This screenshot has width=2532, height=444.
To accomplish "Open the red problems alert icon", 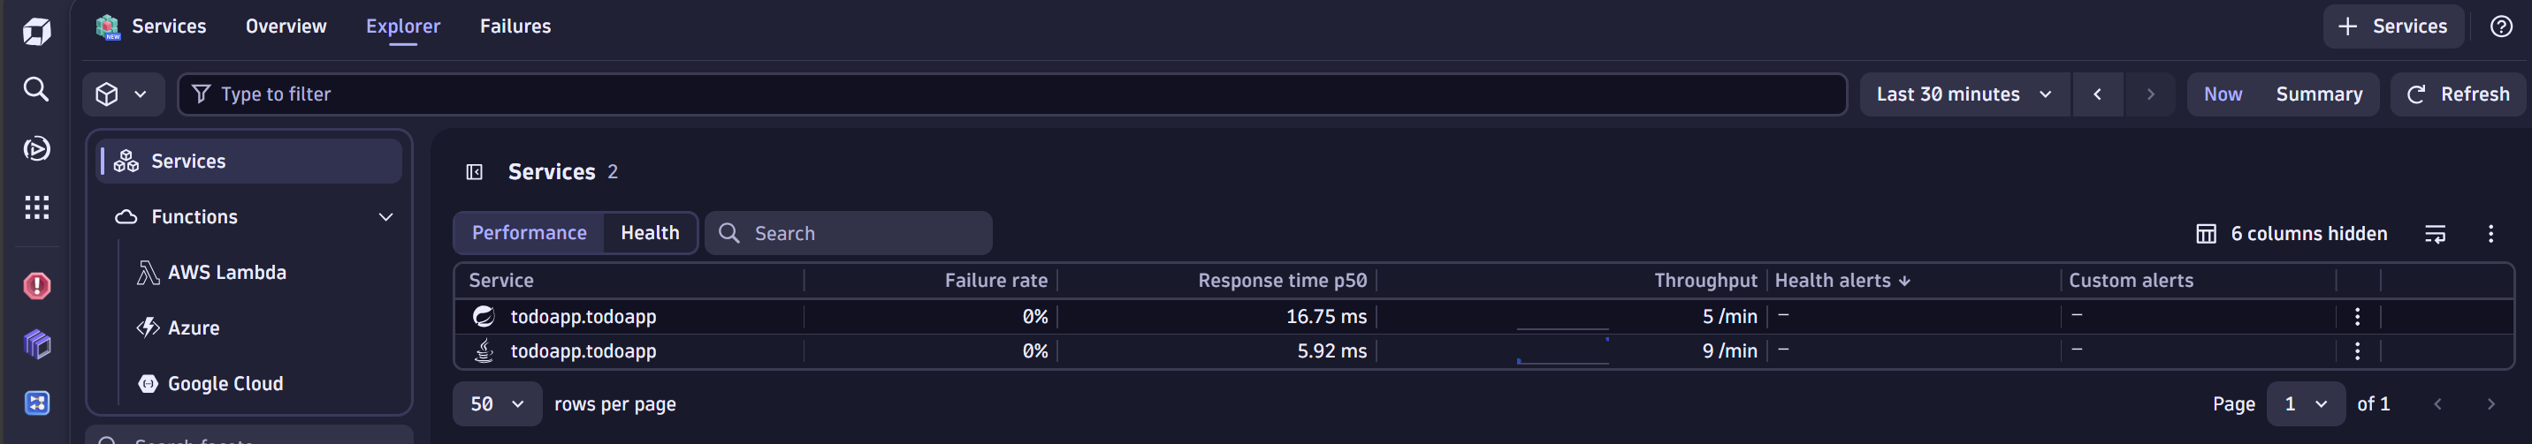I will tap(36, 286).
